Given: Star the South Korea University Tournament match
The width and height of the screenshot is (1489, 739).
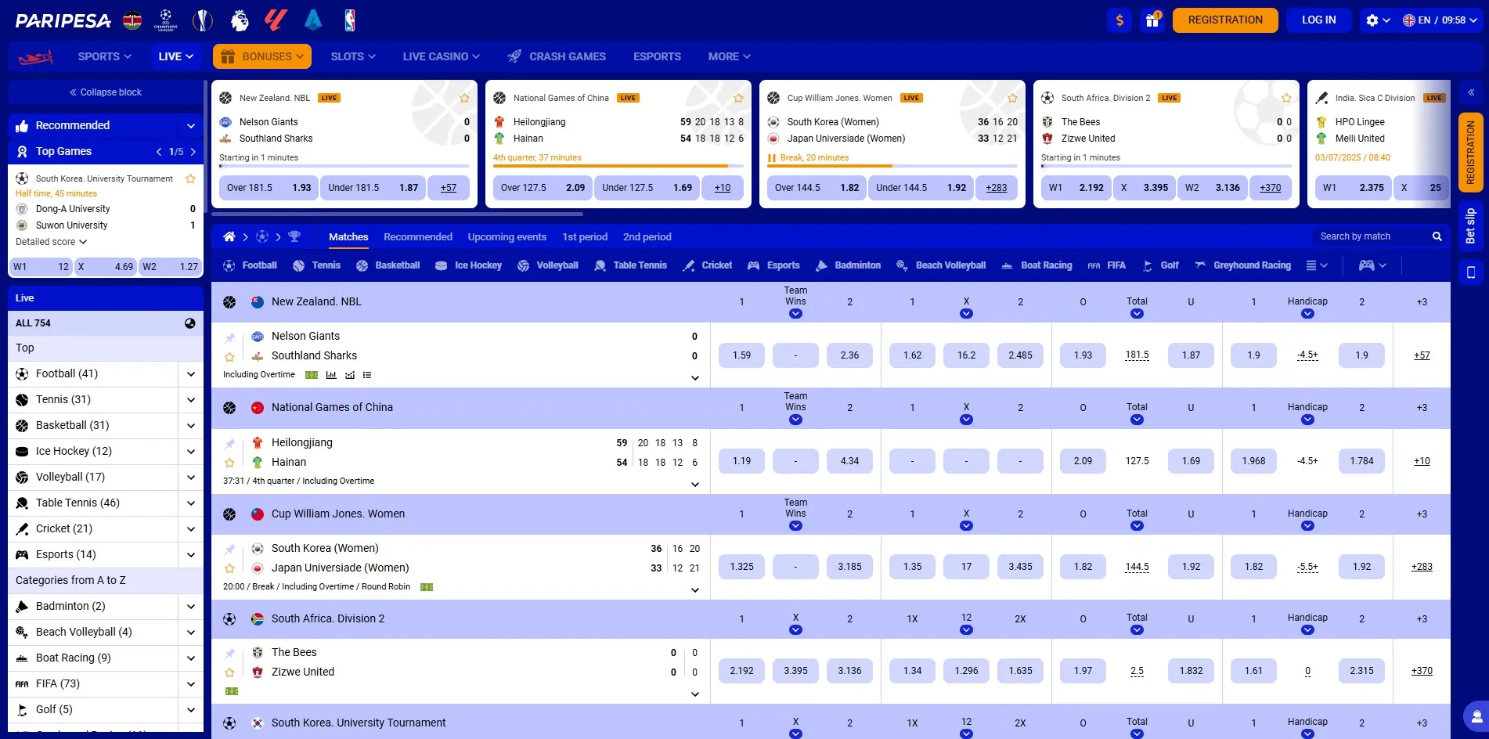Looking at the screenshot, I should point(189,178).
